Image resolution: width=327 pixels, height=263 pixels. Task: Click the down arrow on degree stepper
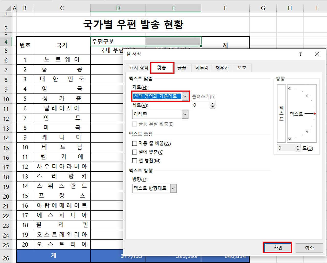297,150
